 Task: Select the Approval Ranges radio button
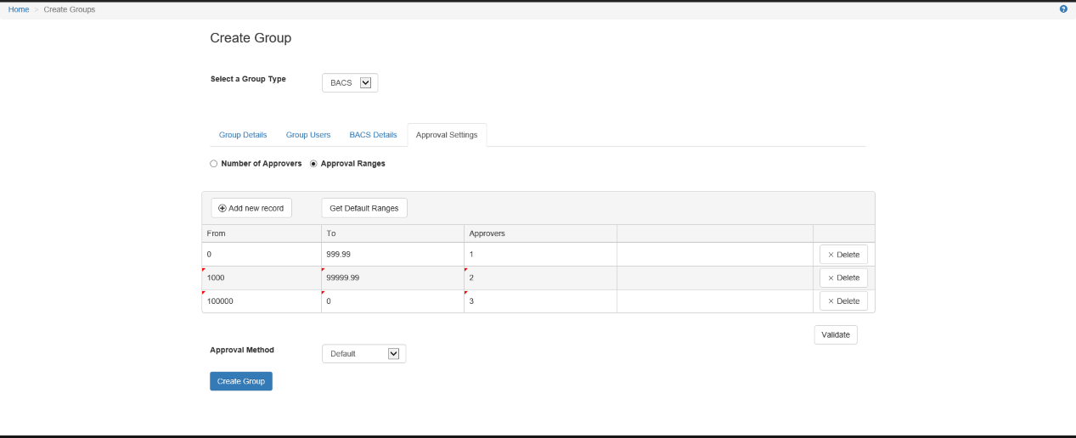(x=313, y=164)
